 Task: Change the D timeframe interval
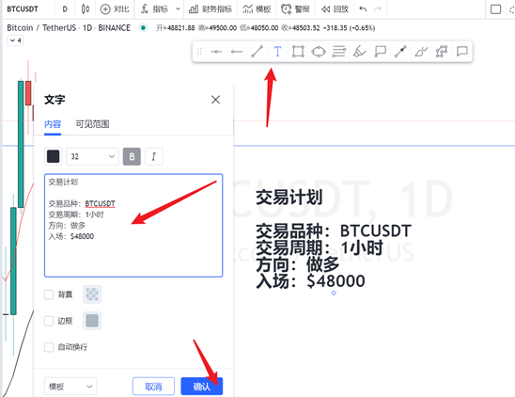pyautogui.click(x=65, y=8)
